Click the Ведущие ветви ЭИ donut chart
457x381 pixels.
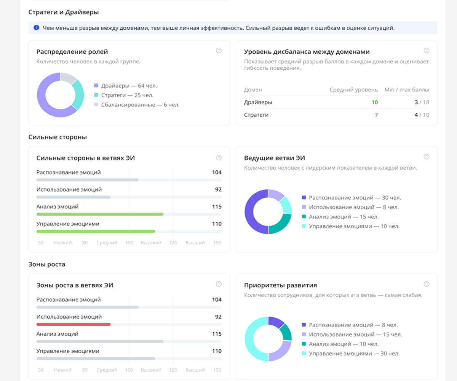pyautogui.click(x=268, y=211)
